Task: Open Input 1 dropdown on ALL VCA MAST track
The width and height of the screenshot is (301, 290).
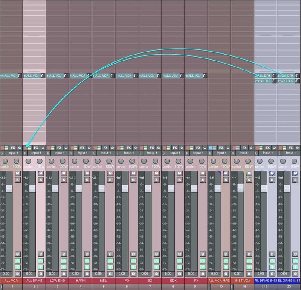Action: pyautogui.click(x=221, y=153)
